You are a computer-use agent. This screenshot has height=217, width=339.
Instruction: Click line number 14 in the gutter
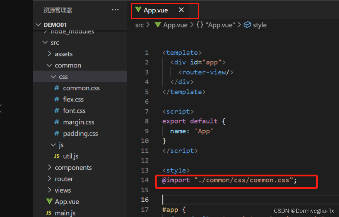[x=145, y=180]
